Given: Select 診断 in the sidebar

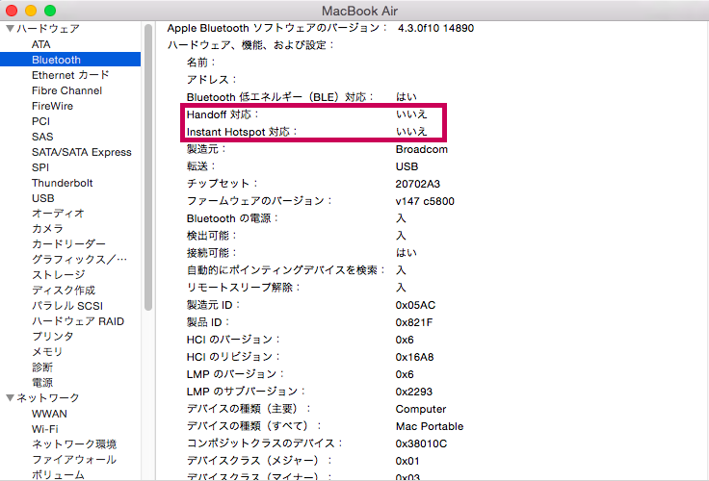Looking at the screenshot, I should coord(42,367).
